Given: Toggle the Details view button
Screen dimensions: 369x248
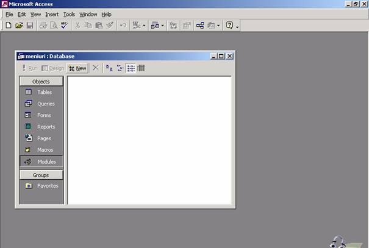Looking at the screenshot, I should click(142, 68).
